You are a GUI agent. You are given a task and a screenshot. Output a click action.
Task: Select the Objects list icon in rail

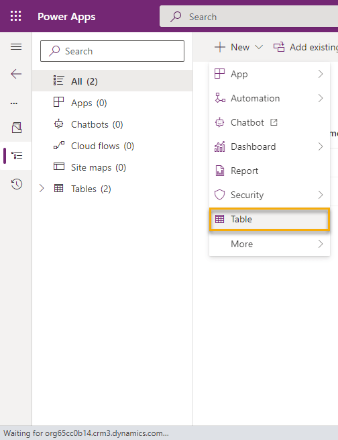[17, 155]
